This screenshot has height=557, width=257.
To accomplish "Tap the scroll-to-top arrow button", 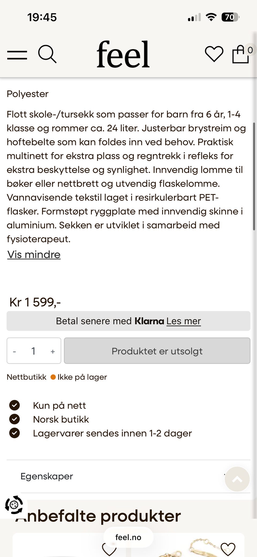I will 237,479.
